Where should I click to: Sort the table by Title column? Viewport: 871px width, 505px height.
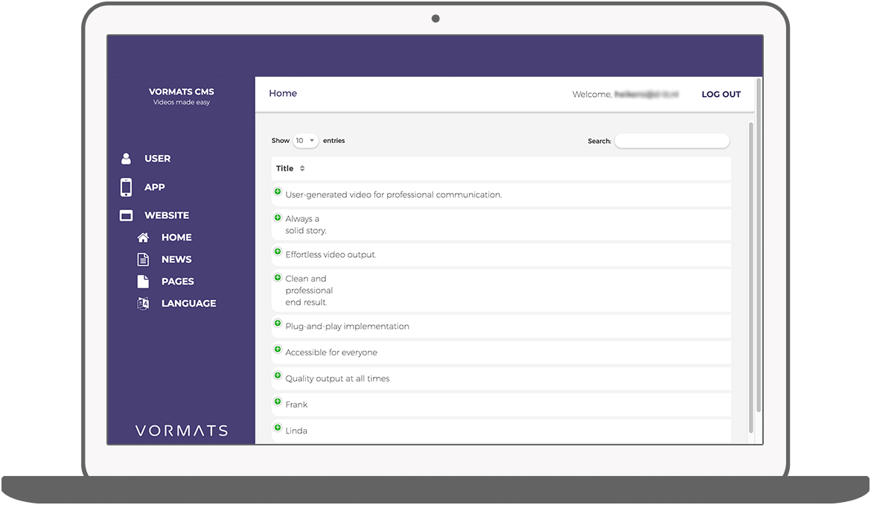(x=302, y=168)
